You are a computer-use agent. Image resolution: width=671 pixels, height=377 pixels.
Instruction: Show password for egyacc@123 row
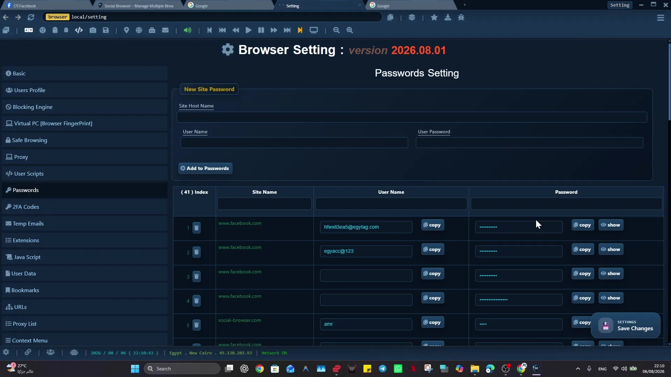(x=611, y=249)
